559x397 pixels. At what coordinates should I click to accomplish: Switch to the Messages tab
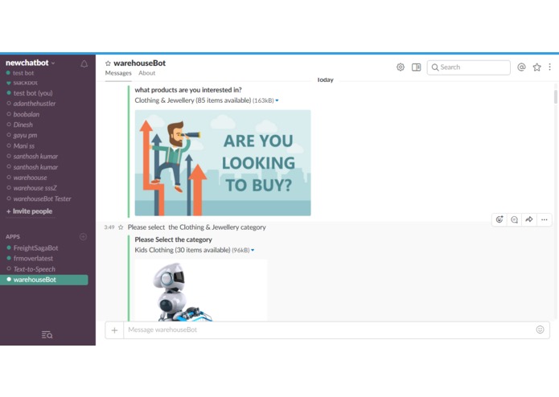coord(118,73)
